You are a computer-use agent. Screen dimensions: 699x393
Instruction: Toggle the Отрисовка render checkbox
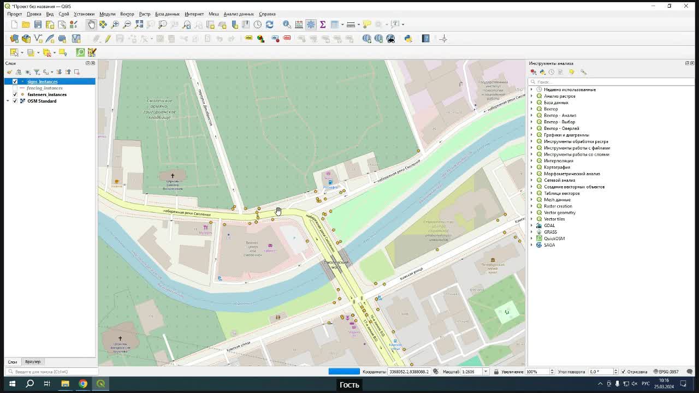click(x=623, y=372)
